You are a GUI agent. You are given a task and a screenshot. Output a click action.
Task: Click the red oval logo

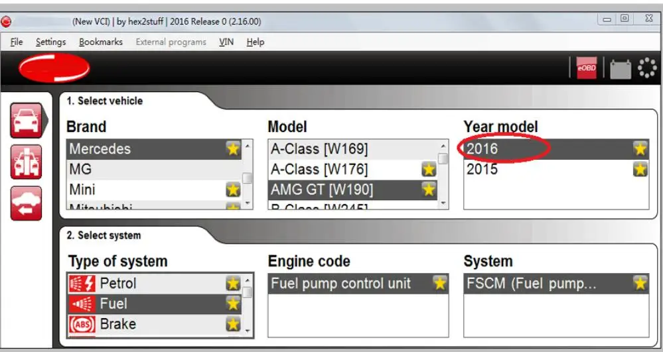pyautogui.click(x=54, y=68)
